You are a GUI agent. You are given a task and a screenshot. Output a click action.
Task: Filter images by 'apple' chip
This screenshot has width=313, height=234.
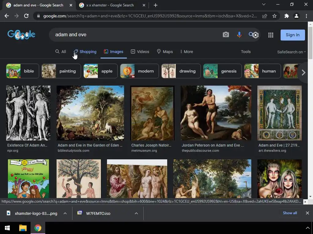point(100,71)
